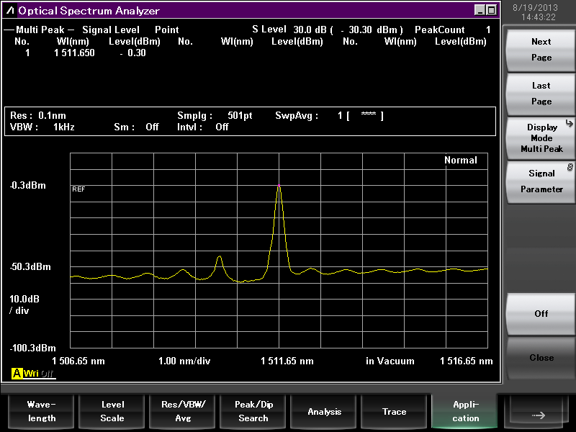
Task: Click the -0.3dBm reference level label
Action: click(28, 185)
